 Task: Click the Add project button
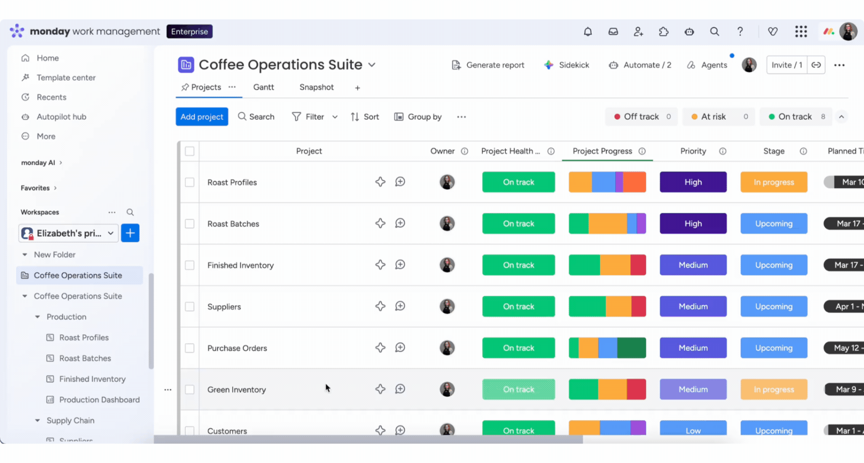[x=202, y=117]
